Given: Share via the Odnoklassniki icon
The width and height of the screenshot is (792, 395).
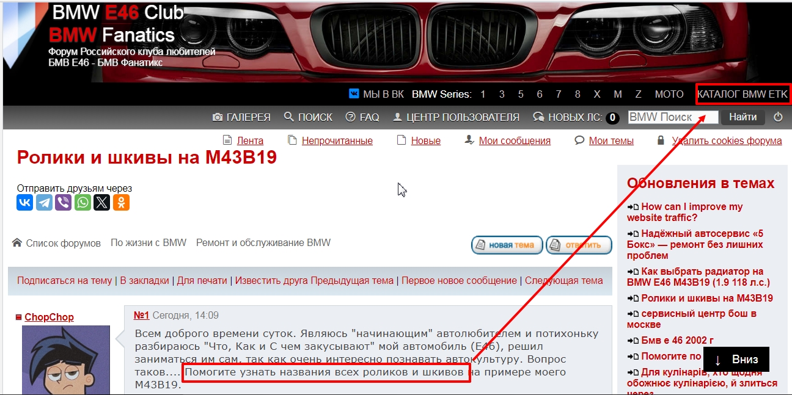Looking at the screenshot, I should pos(121,202).
